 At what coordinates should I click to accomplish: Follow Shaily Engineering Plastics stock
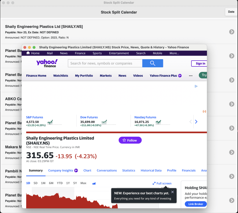[x=130, y=140]
